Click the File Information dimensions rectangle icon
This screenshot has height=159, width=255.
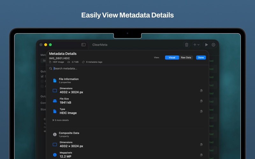tap(55, 91)
